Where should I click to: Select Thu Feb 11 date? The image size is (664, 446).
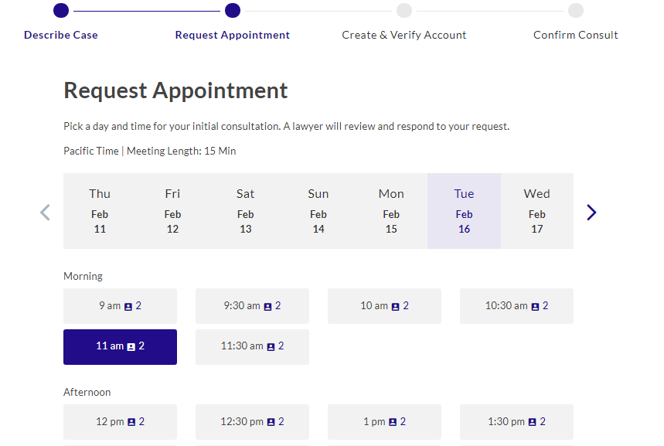(x=100, y=211)
